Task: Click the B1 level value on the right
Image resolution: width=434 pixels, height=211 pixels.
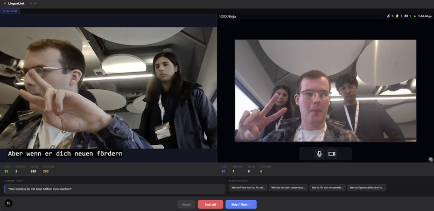Action: [x=223, y=171]
